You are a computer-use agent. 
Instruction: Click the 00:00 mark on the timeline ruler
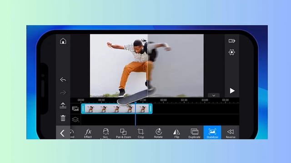[x=81, y=100]
